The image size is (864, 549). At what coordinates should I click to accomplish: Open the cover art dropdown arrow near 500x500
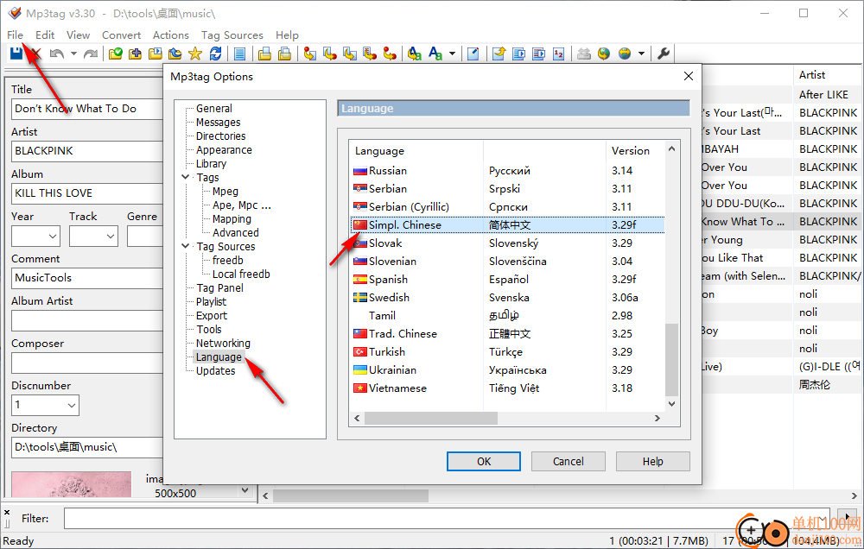245,489
